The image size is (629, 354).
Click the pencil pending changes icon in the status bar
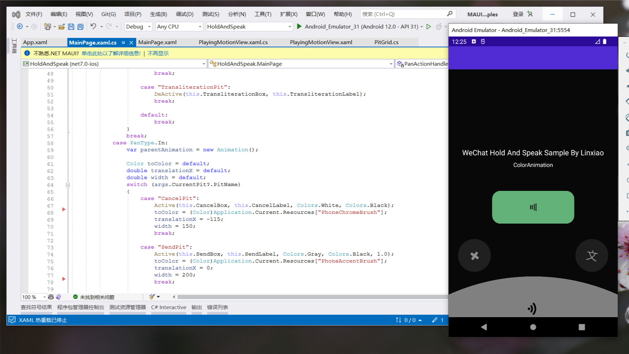tap(435, 320)
